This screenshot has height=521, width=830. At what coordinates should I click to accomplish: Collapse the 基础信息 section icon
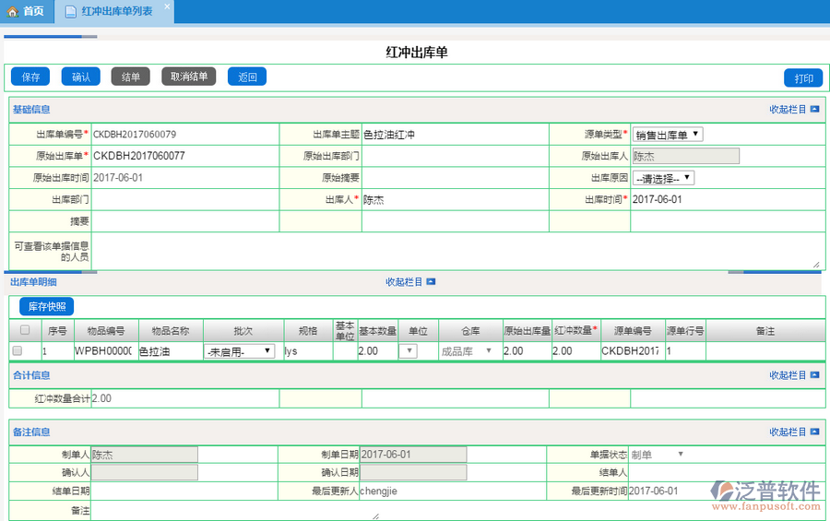[814, 110]
